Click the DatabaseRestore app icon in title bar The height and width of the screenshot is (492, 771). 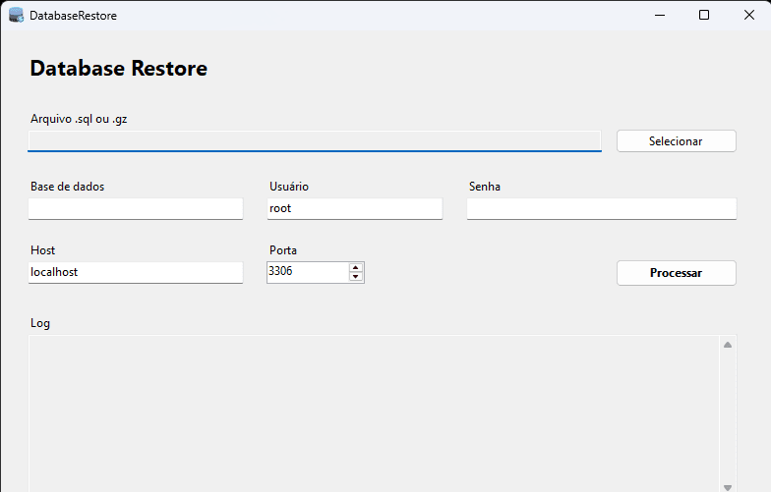click(x=16, y=16)
